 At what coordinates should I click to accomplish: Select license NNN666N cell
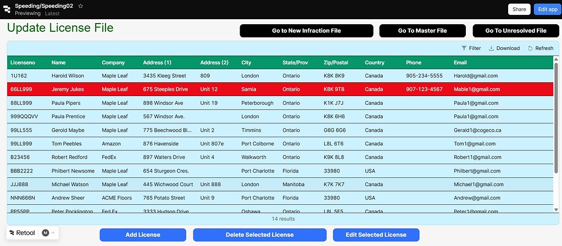coord(23,198)
